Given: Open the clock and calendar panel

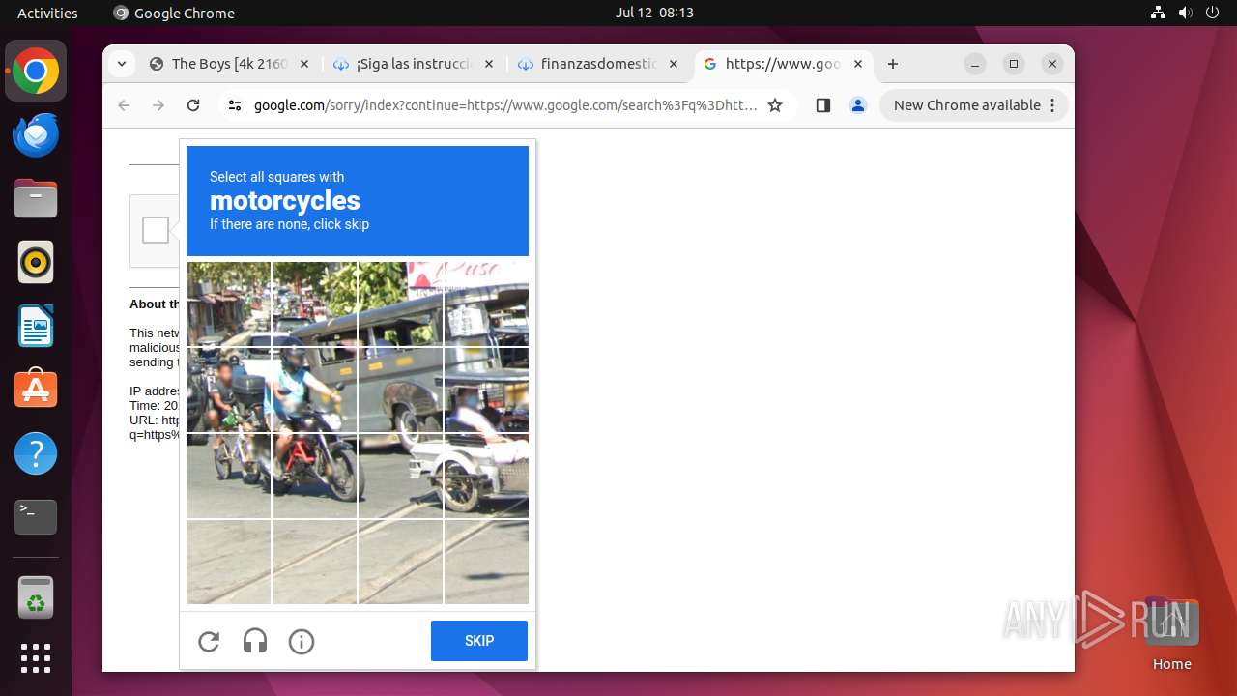Looking at the screenshot, I should coord(654,13).
